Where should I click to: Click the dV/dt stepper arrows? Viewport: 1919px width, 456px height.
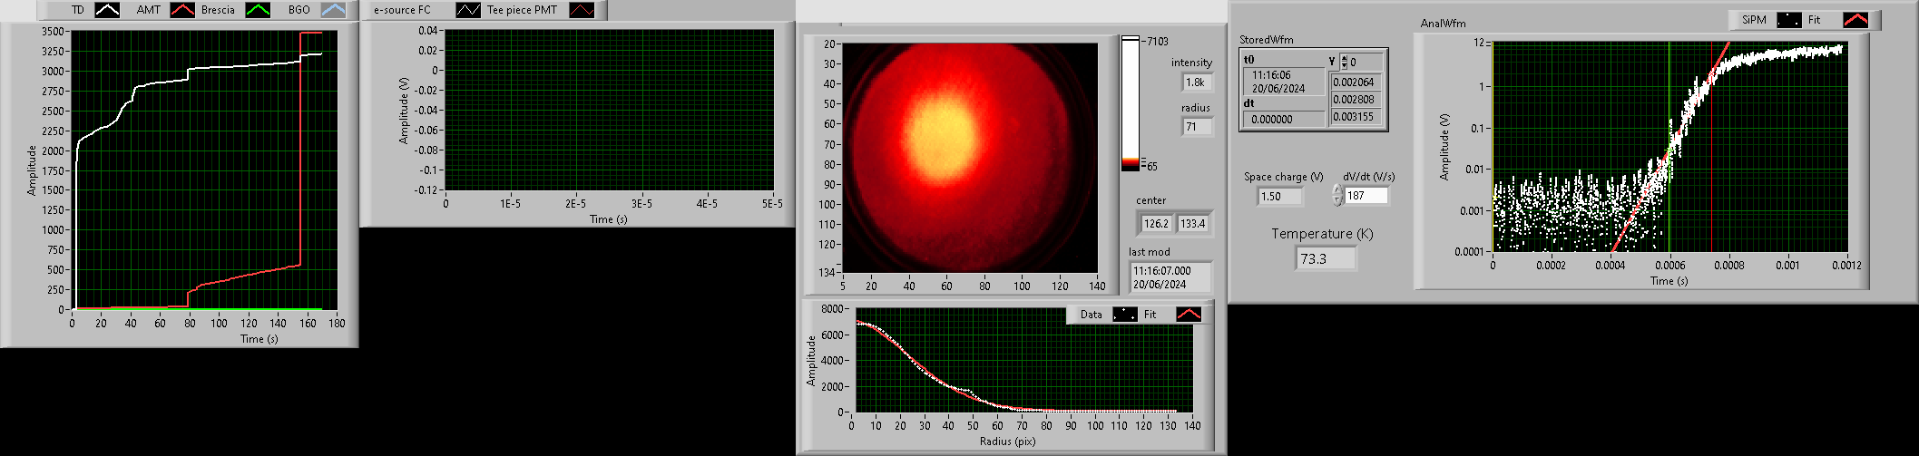coord(1336,195)
